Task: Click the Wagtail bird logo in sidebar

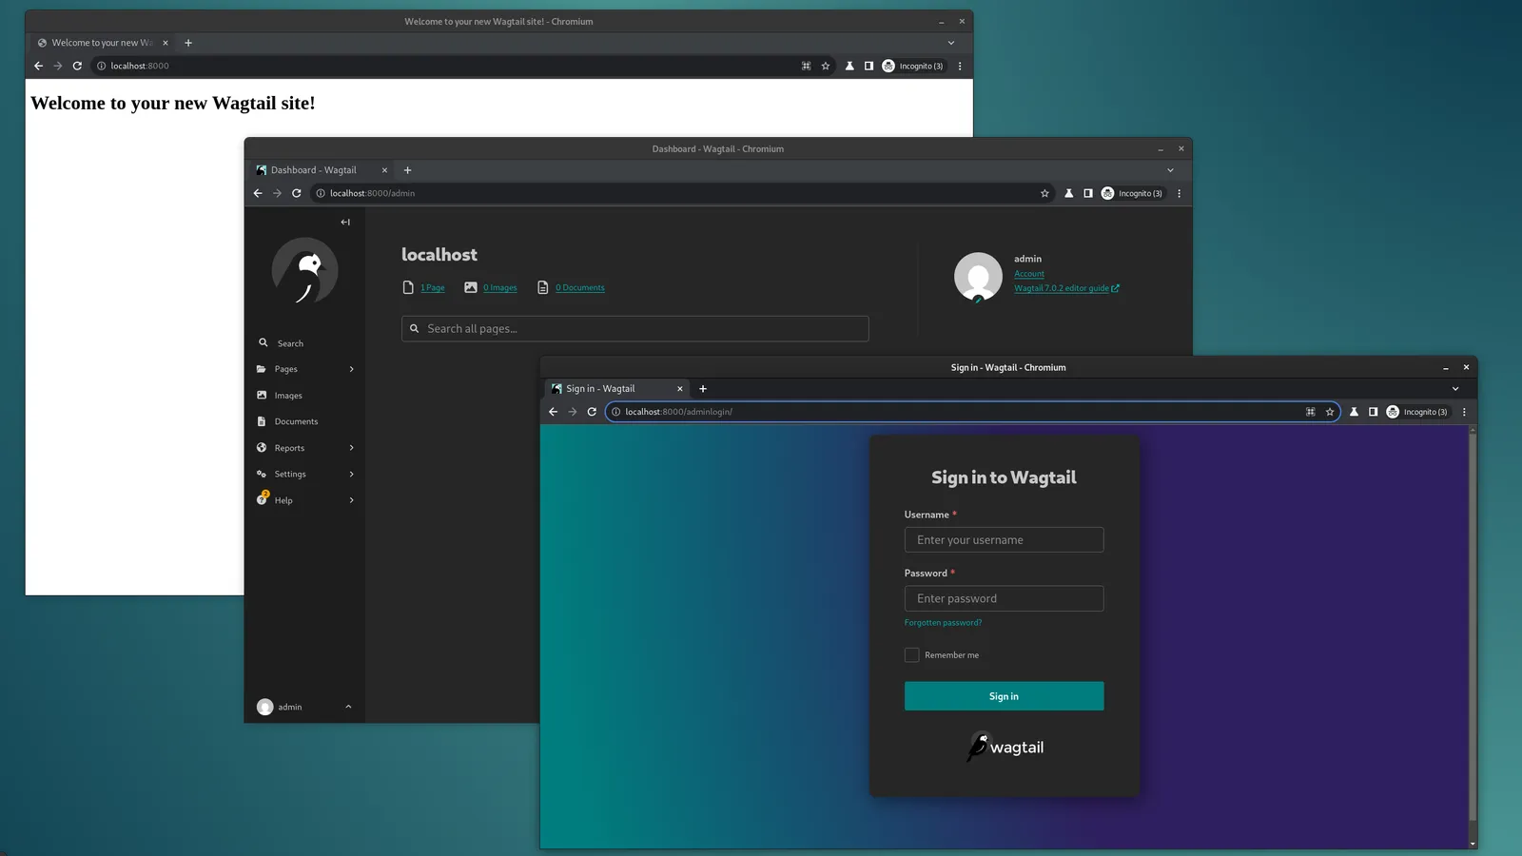Action: coord(304,271)
